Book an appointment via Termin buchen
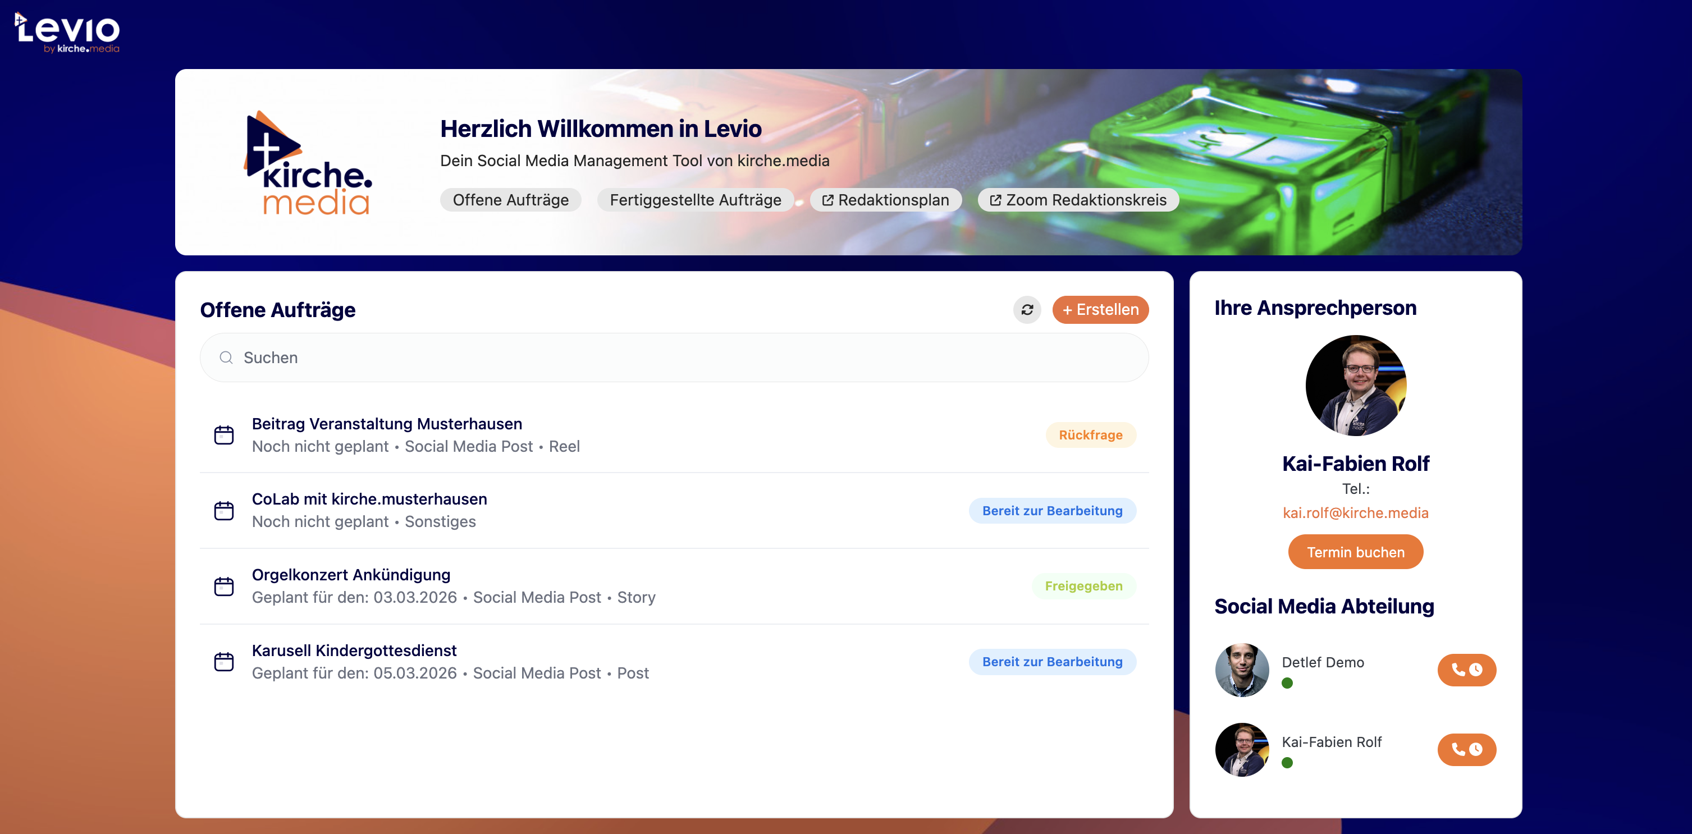 coord(1355,552)
